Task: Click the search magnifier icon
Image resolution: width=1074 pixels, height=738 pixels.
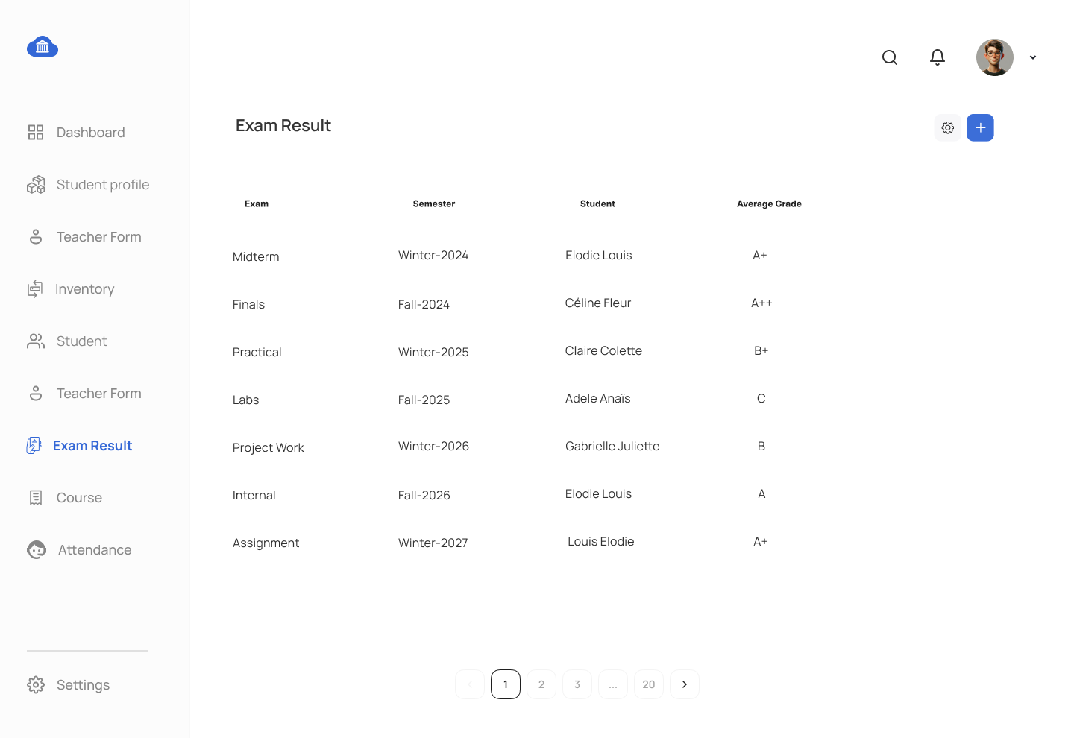Action: (x=889, y=57)
